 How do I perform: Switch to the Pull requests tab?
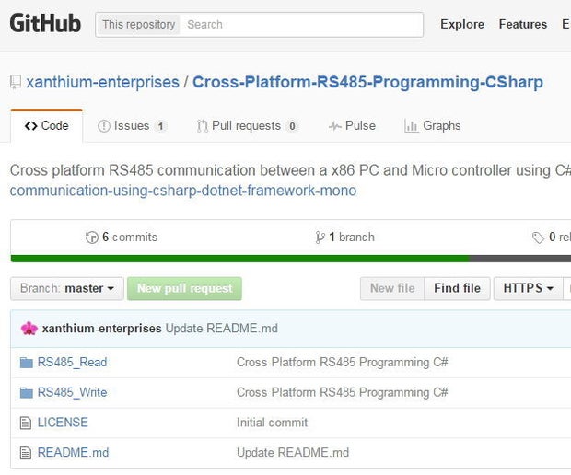click(247, 126)
